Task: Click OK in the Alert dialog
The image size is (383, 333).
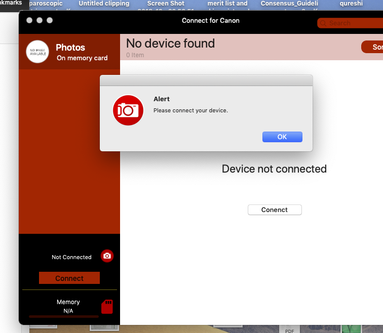Action: (282, 137)
